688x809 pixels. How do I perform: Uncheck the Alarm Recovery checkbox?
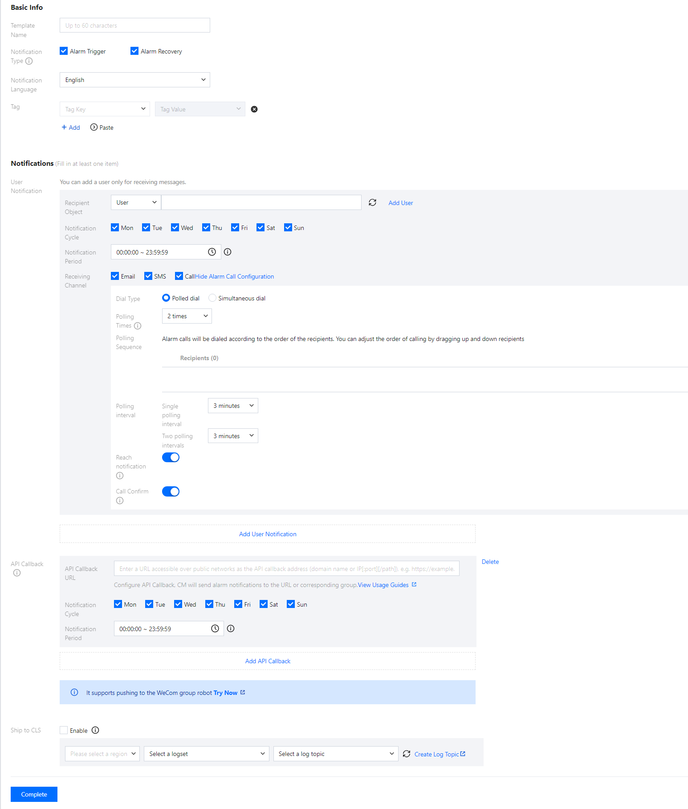point(134,51)
